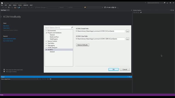Viewport: 175px width, 98px height.
Task: Click the notifications filter icon near Quick Launch
Action: click(145, 3)
